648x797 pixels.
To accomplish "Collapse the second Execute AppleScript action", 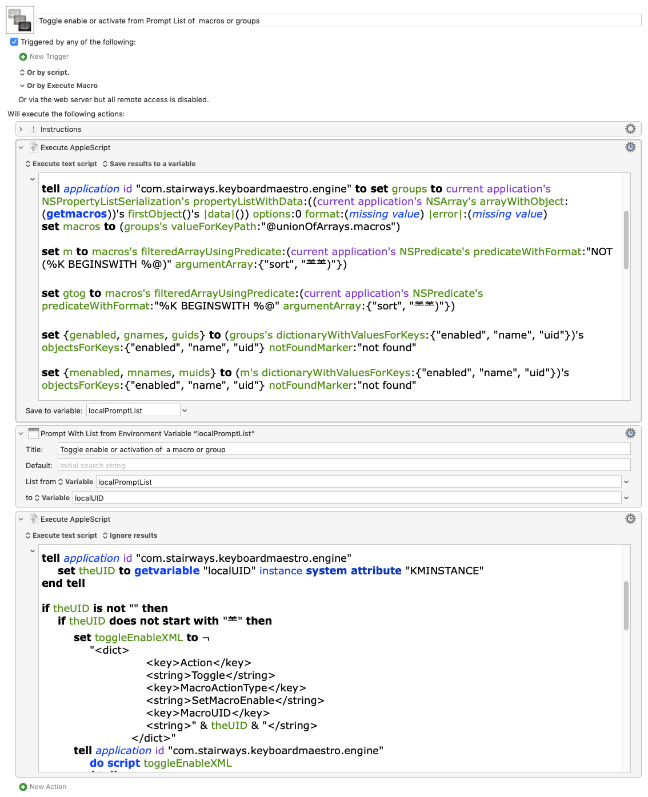I will pos(21,519).
